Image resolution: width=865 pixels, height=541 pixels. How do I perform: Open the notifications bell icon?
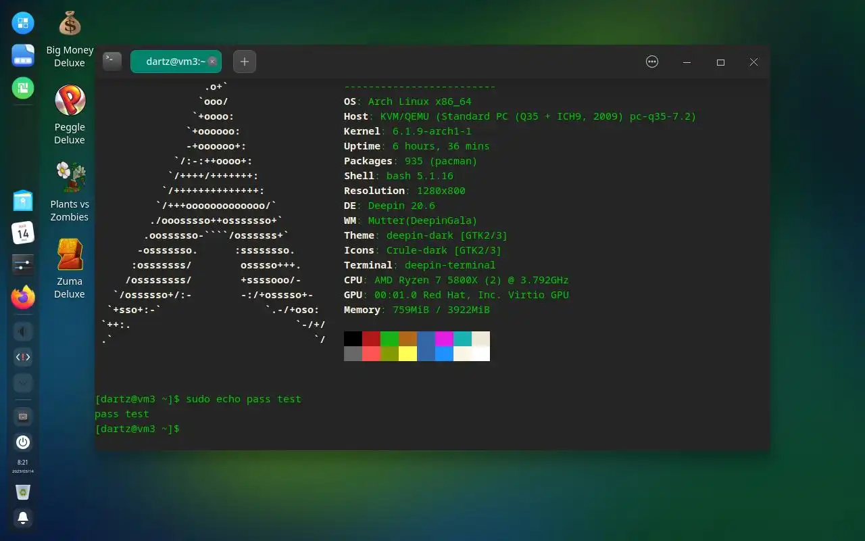point(23,518)
